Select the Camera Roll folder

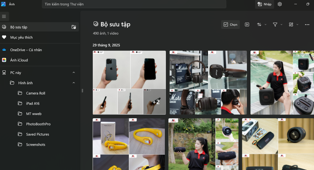tap(35, 93)
